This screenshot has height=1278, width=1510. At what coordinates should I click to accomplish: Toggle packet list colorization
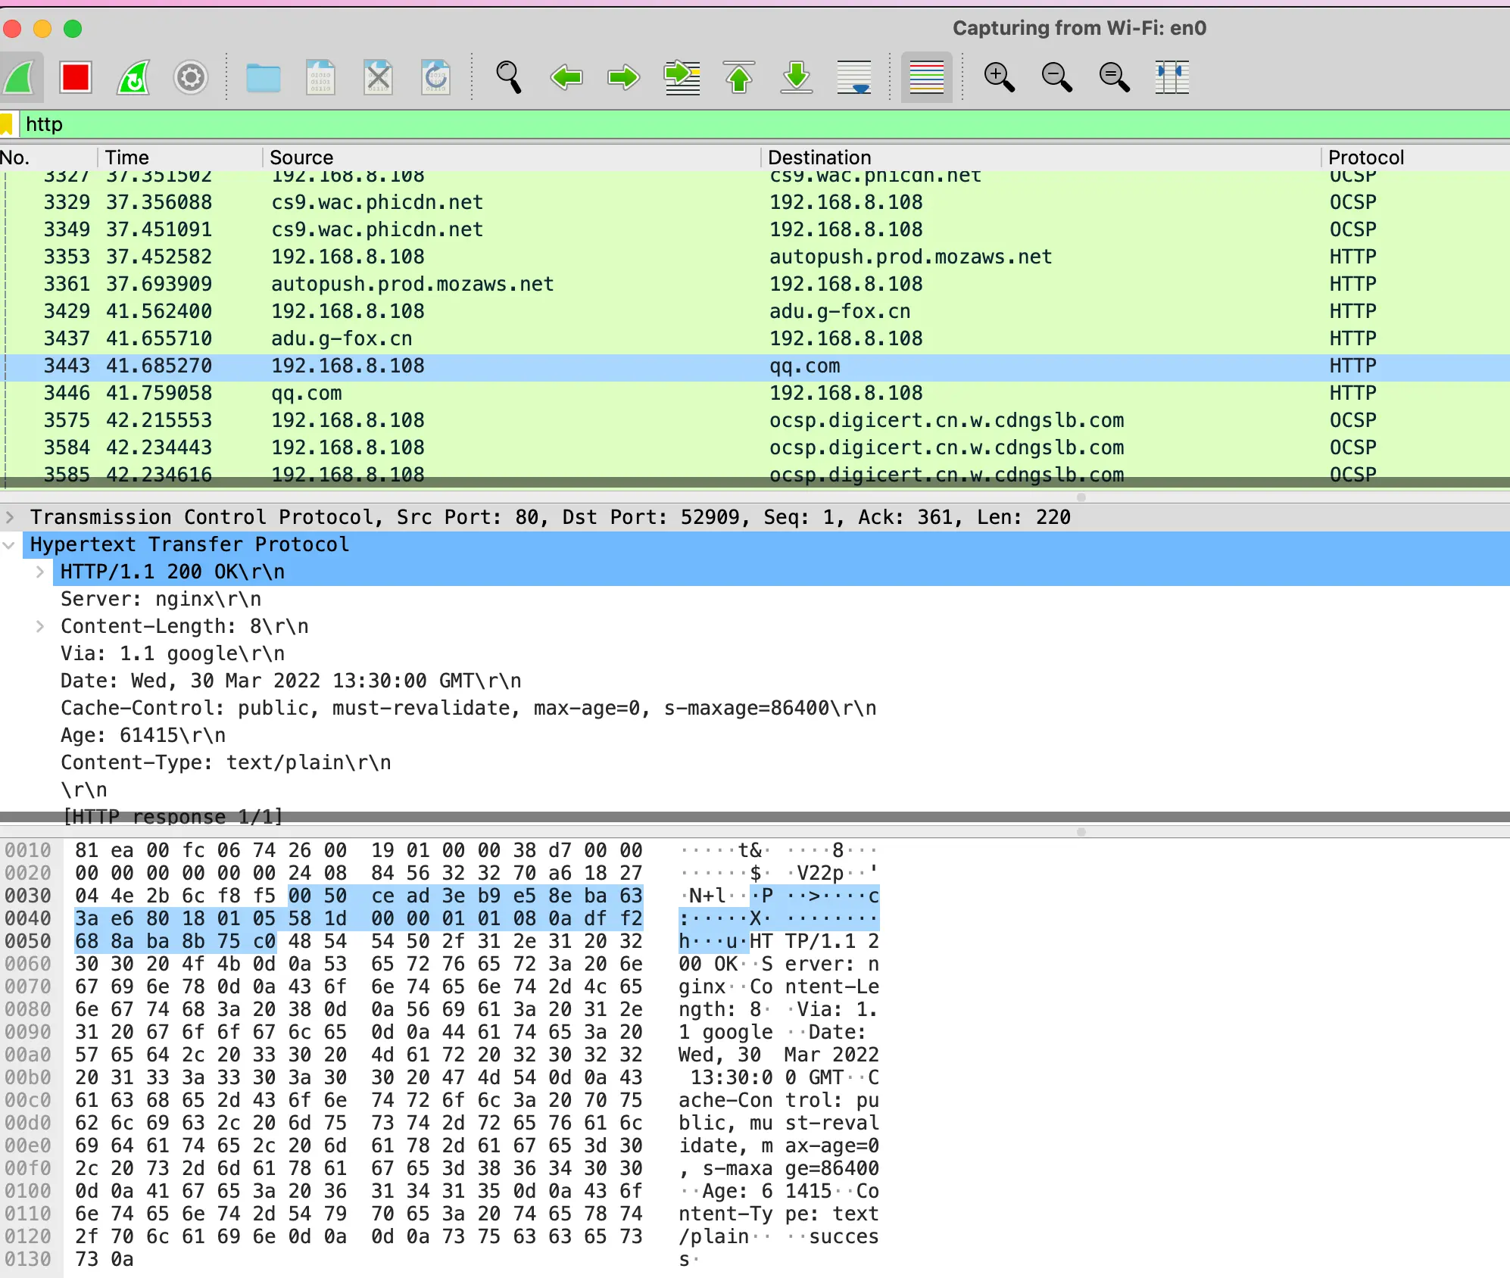(x=926, y=77)
